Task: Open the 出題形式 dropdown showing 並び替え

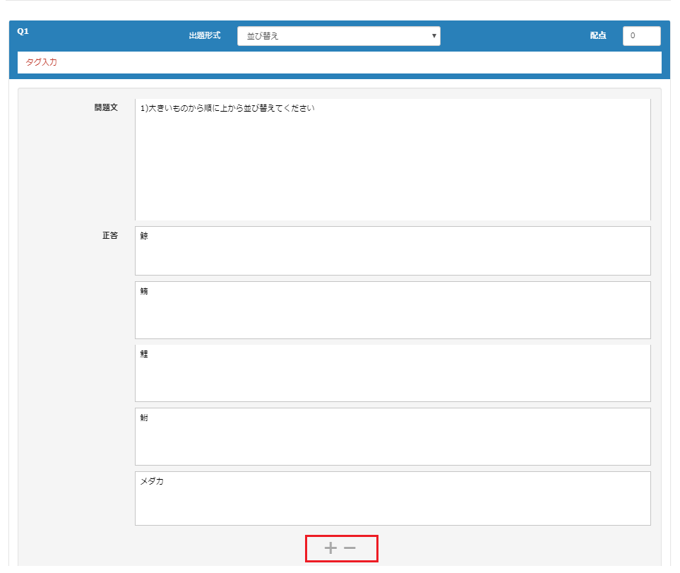Action: [338, 36]
